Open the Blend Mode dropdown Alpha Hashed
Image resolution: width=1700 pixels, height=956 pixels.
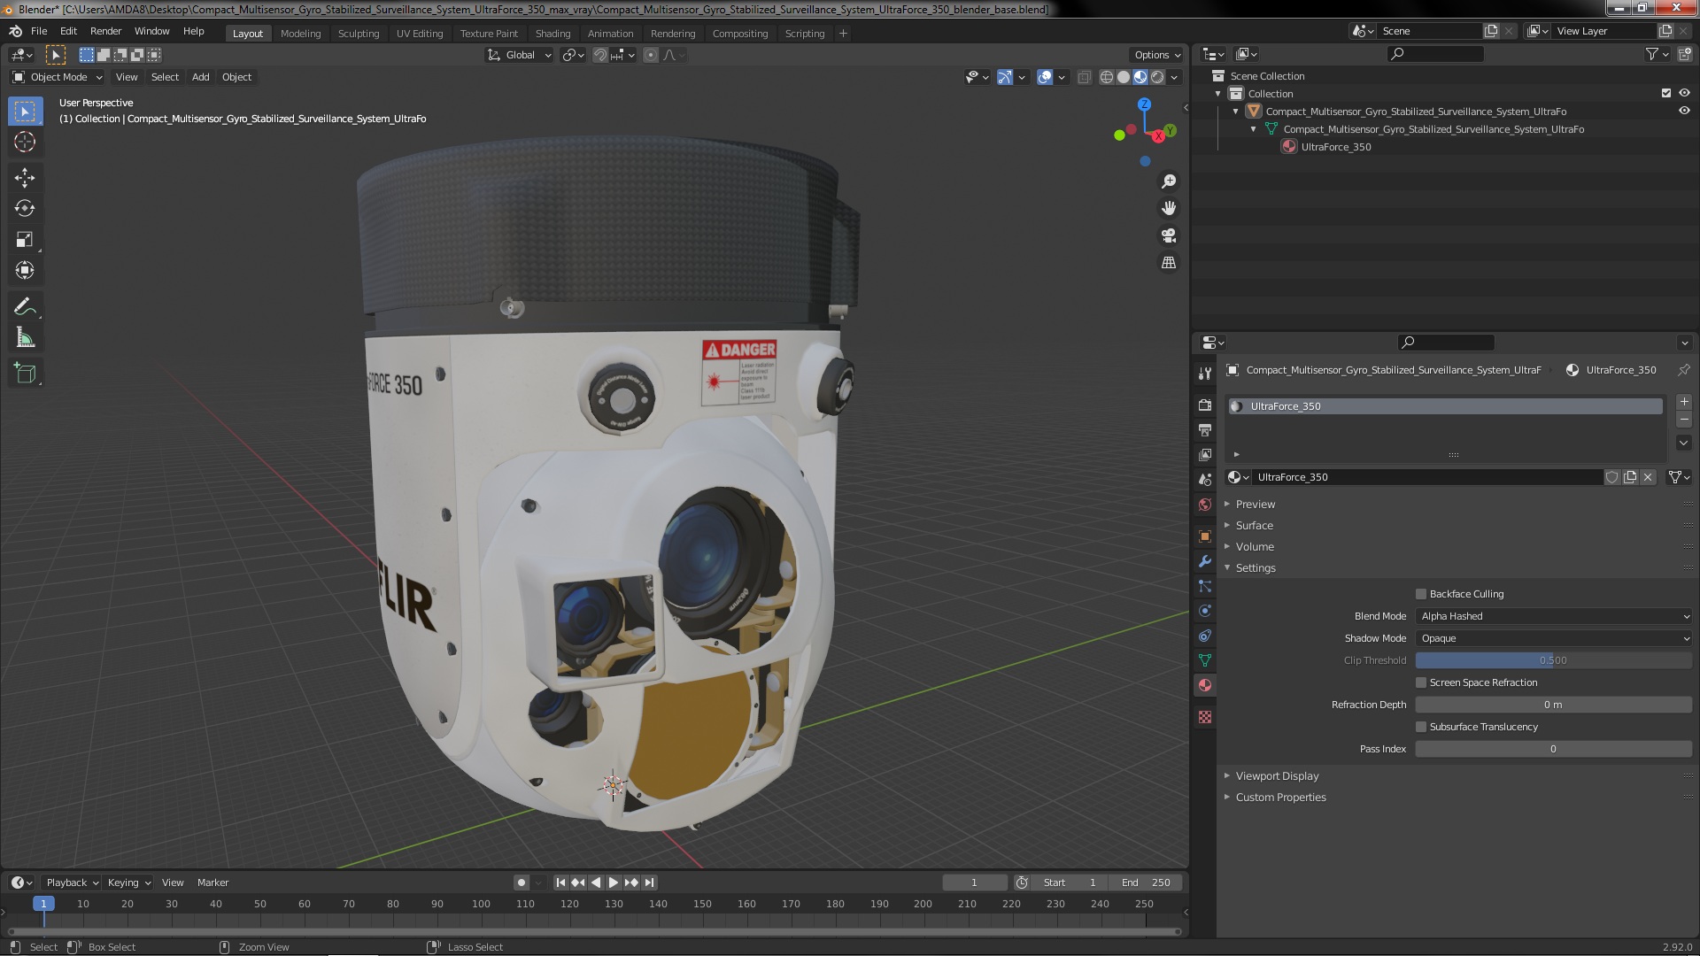pos(1554,616)
